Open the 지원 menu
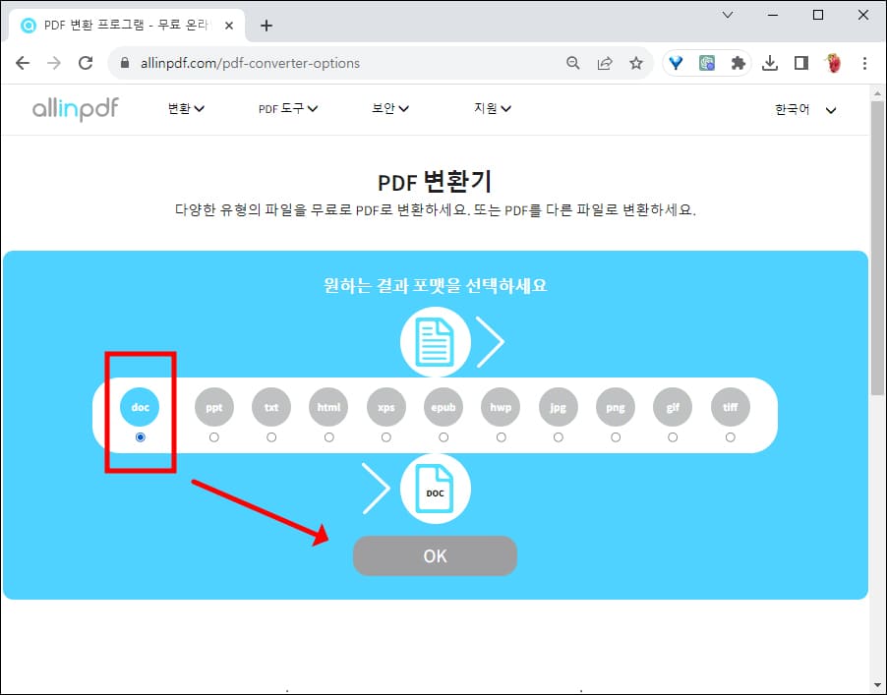This screenshot has width=887, height=695. 491,109
